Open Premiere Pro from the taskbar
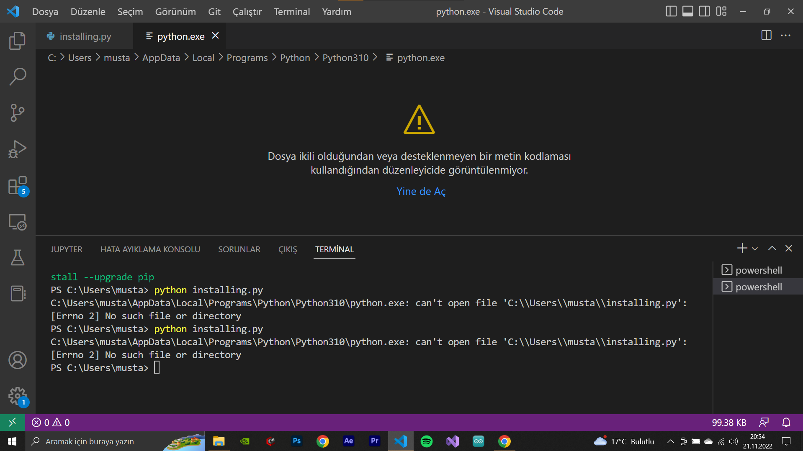Viewport: 803px width, 451px height. (x=375, y=441)
